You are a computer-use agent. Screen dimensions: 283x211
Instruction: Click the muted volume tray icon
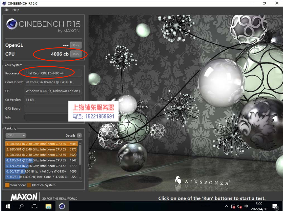coord(239,207)
